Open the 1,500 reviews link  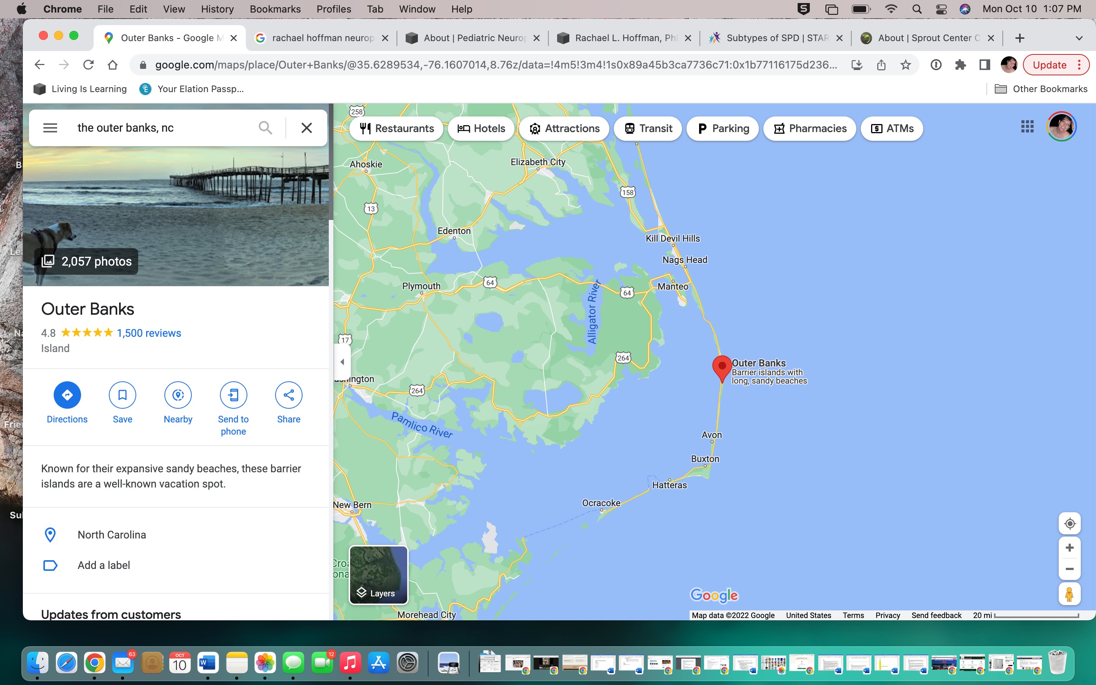tap(148, 333)
